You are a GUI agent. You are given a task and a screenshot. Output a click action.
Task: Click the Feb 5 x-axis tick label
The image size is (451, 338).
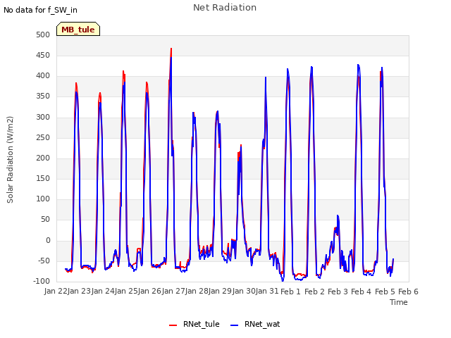[385, 292]
